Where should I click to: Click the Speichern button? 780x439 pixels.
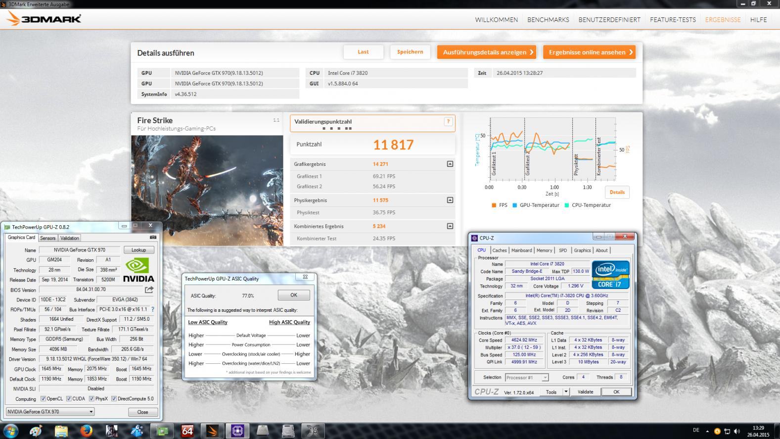click(x=410, y=52)
